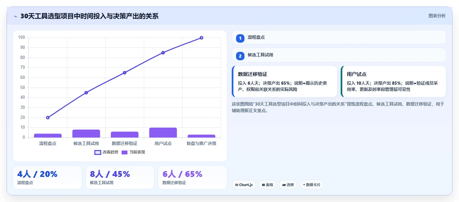
Task: Select the line point above 数据迁移验证
Action: pyautogui.click(x=125, y=73)
